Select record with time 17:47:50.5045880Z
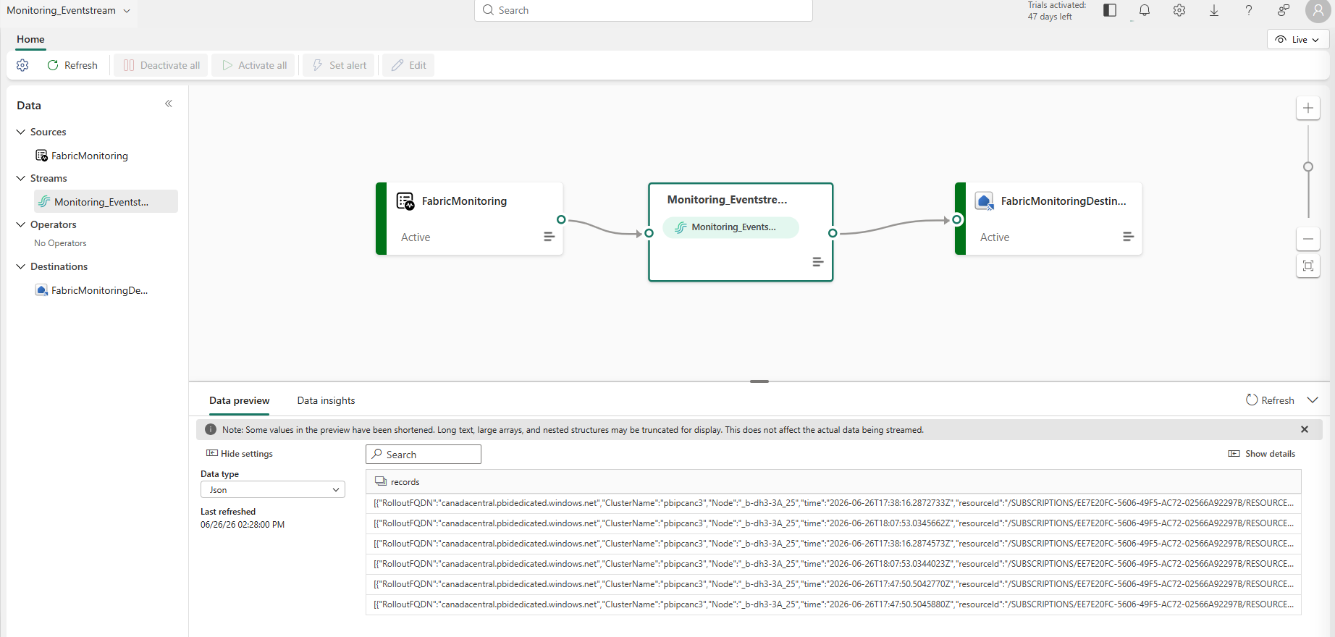 point(833,604)
